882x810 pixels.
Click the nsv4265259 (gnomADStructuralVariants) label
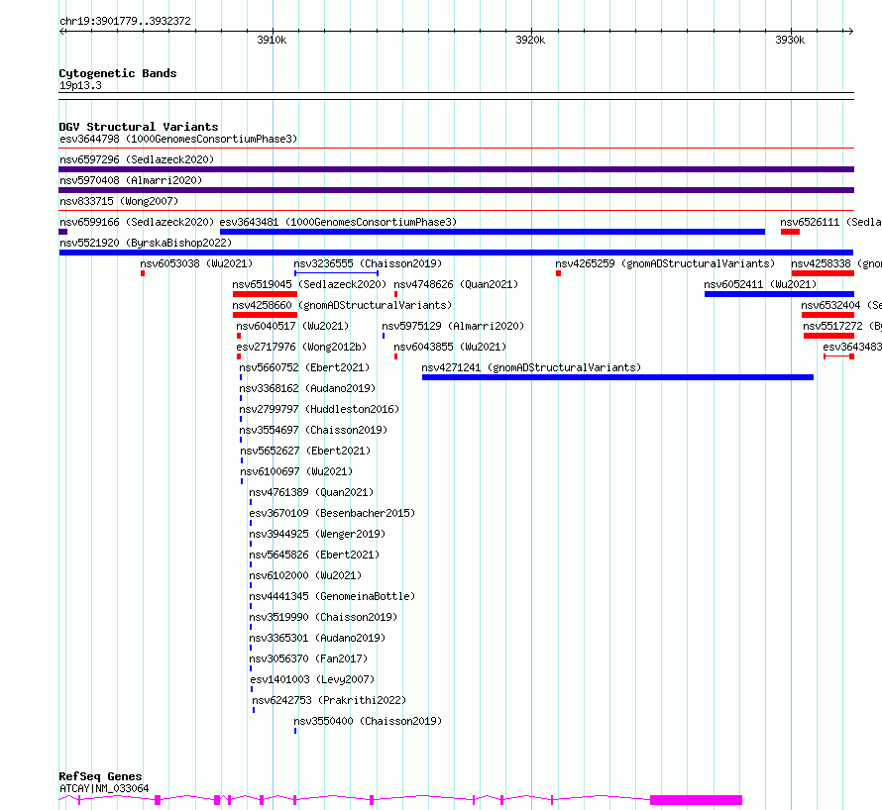[x=665, y=263]
